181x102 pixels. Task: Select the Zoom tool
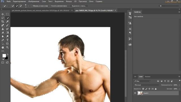coord(7,47)
